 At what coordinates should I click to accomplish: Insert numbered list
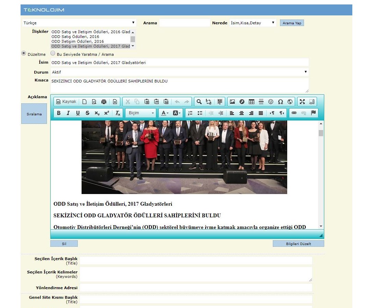190,113
